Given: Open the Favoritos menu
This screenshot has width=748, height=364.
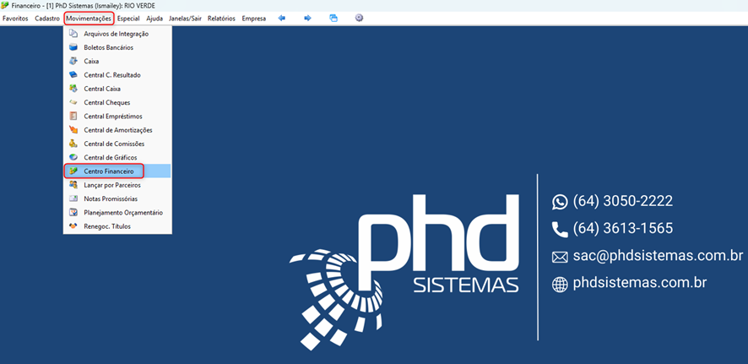Looking at the screenshot, I should point(15,18).
